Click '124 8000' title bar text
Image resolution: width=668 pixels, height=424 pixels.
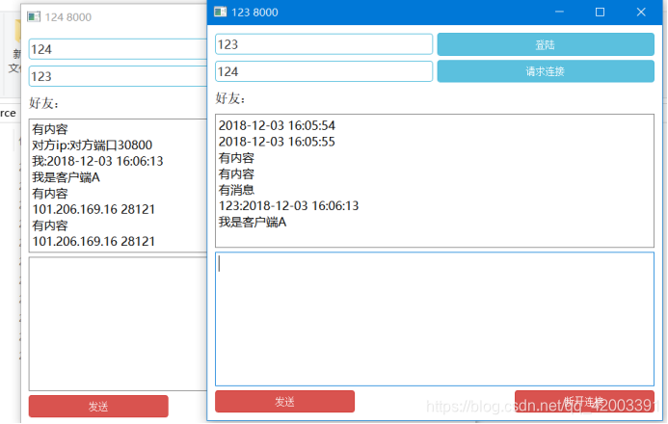[68, 17]
